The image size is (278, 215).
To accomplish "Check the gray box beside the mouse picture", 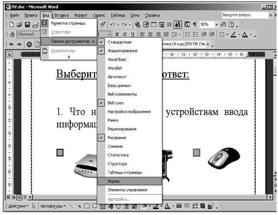I will tap(196, 153).
